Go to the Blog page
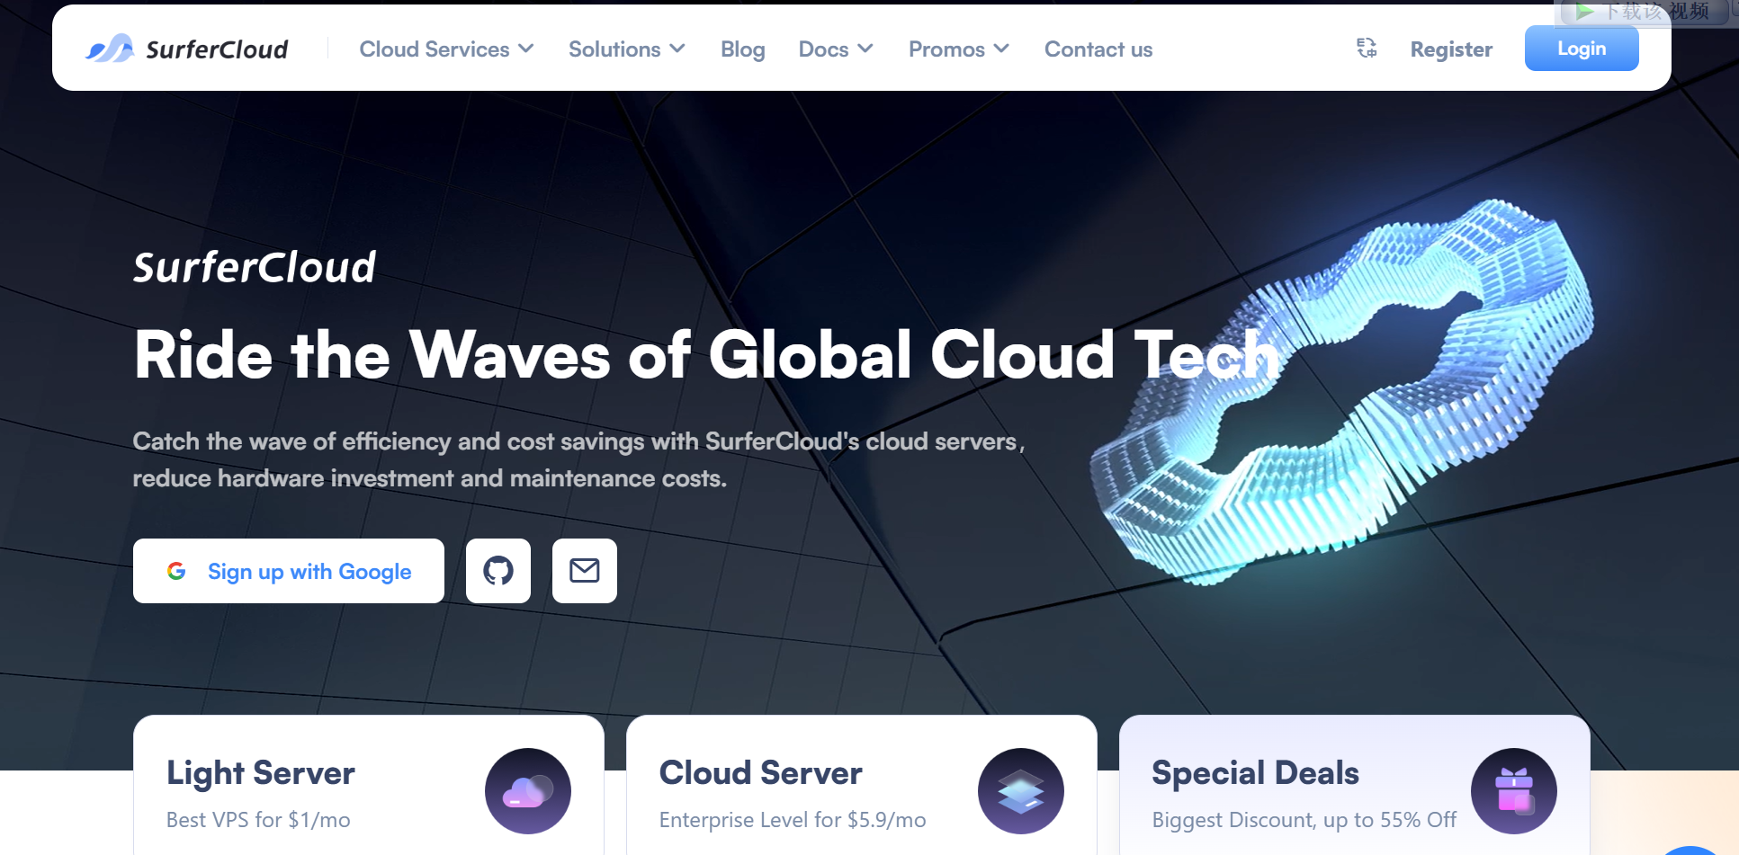Screen dimensions: 1739x855 (x=742, y=49)
